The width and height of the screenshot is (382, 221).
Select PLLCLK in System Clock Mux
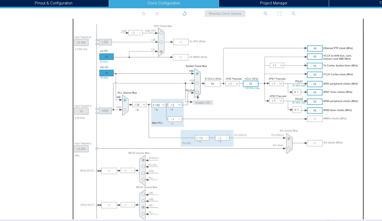pyautogui.click(x=197, y=92)
